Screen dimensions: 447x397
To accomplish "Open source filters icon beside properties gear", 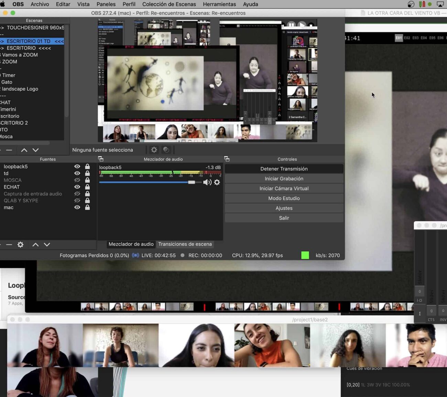I will coord(166,150).
